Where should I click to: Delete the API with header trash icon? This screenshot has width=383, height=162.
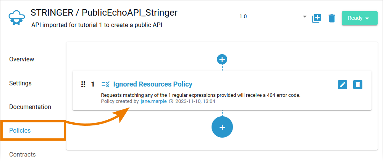coord(332,18)
